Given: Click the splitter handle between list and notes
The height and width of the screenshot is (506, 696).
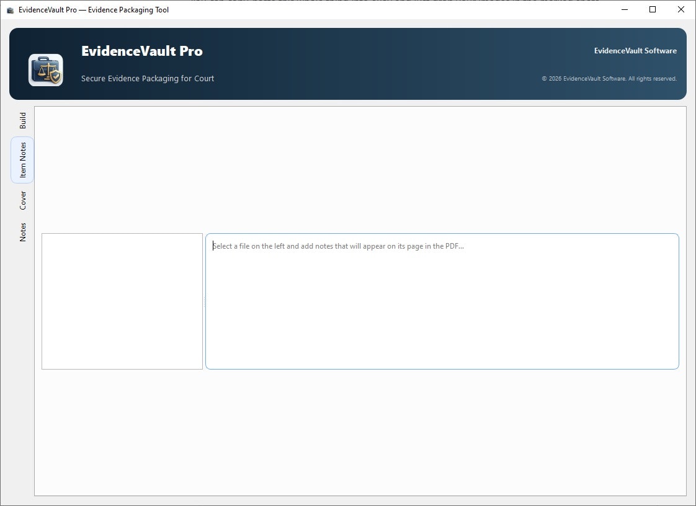Looking at the screenshot, I should (x=204, y=301).
